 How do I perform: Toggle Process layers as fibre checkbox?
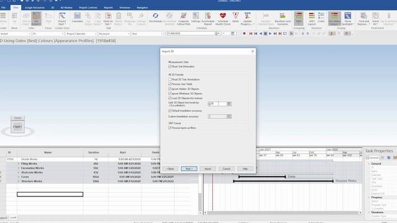[x=170, y=128]
